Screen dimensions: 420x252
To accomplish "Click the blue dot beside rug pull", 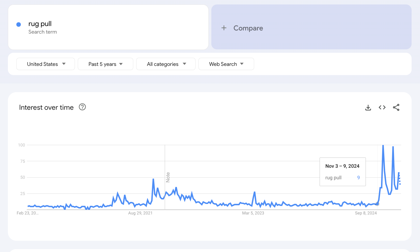I will click(x=19, y=24).
